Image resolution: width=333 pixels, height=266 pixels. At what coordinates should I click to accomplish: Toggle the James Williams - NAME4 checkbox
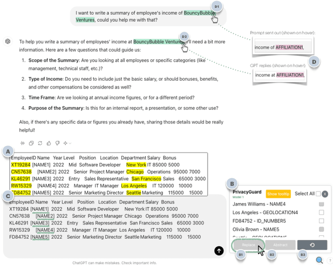[322, 204]
